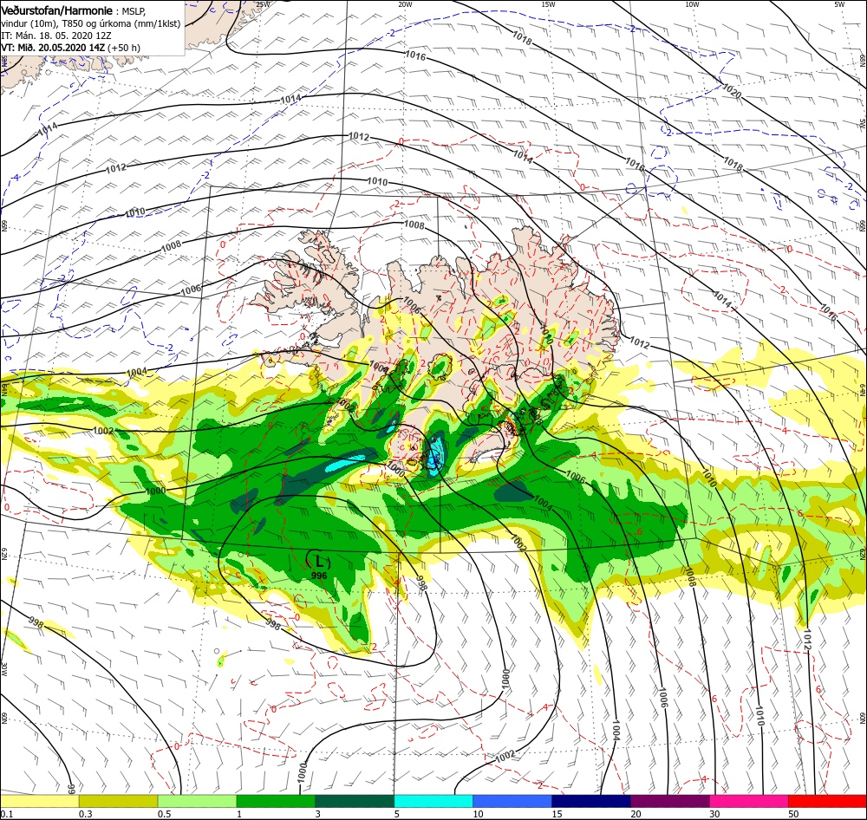The height and width of the screenshot is (820, 867).
Task: Click the 25W longitude label
Action: (x=263, y=3)
